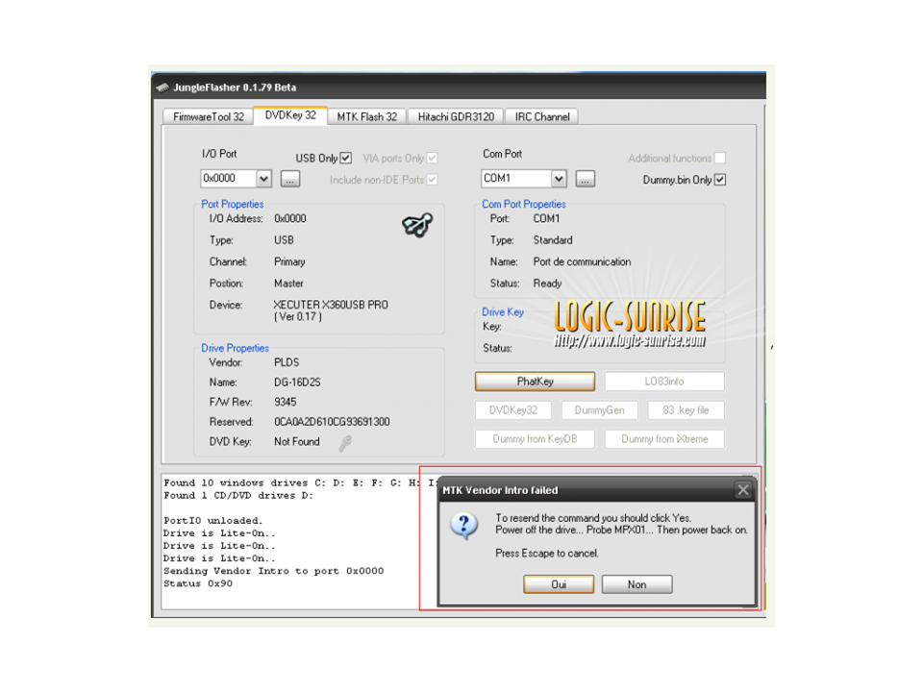923x692 pixels.
Task: Click the browse button beside I/O Port dropdown
Action: tap(290, 179)
